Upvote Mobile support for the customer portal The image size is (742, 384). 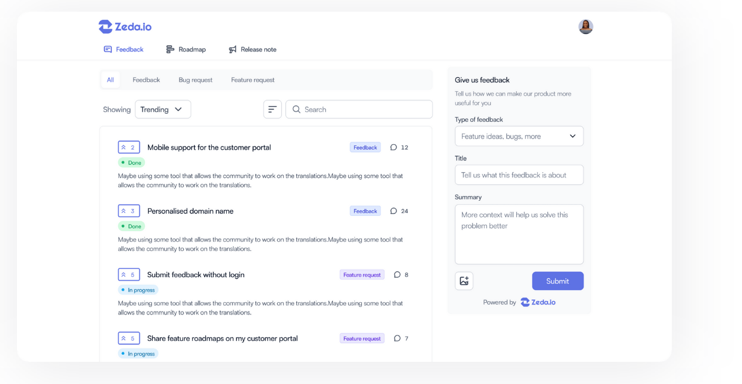click(129, 146)
